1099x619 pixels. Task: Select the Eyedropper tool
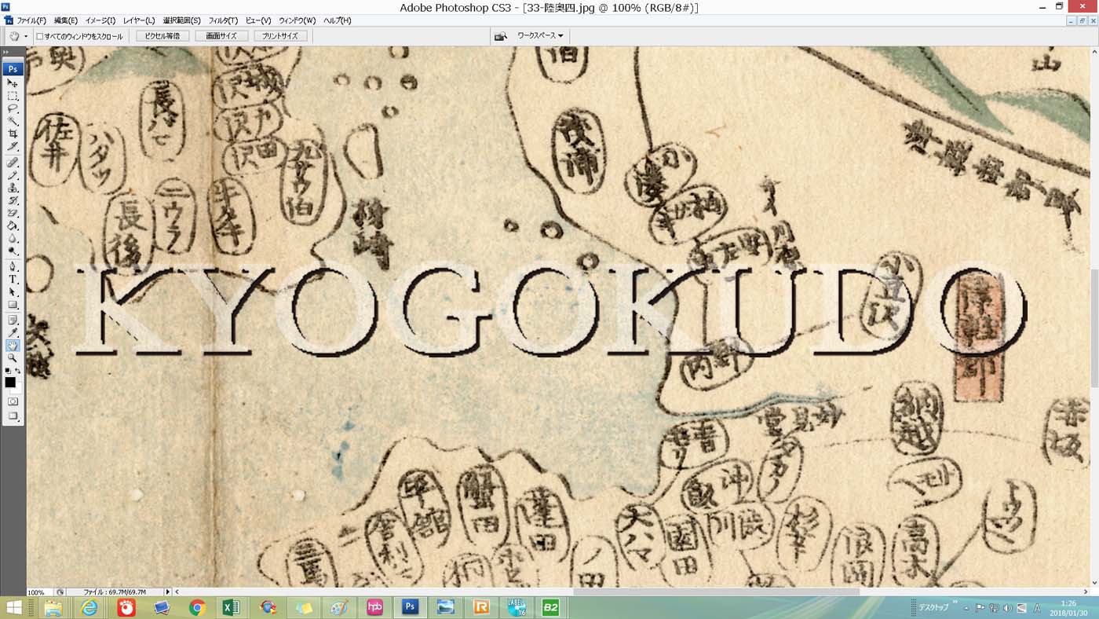coord(13,333)
